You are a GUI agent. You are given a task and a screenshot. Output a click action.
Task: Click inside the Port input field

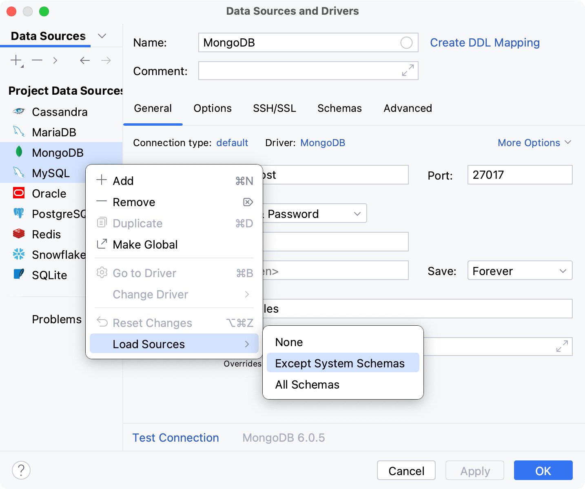tap(520, 175)
